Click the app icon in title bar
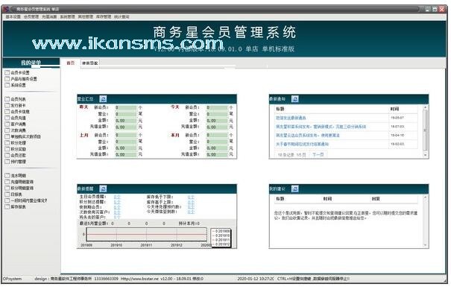The height and width of the screenshot is (287, 451). [6, 9]
